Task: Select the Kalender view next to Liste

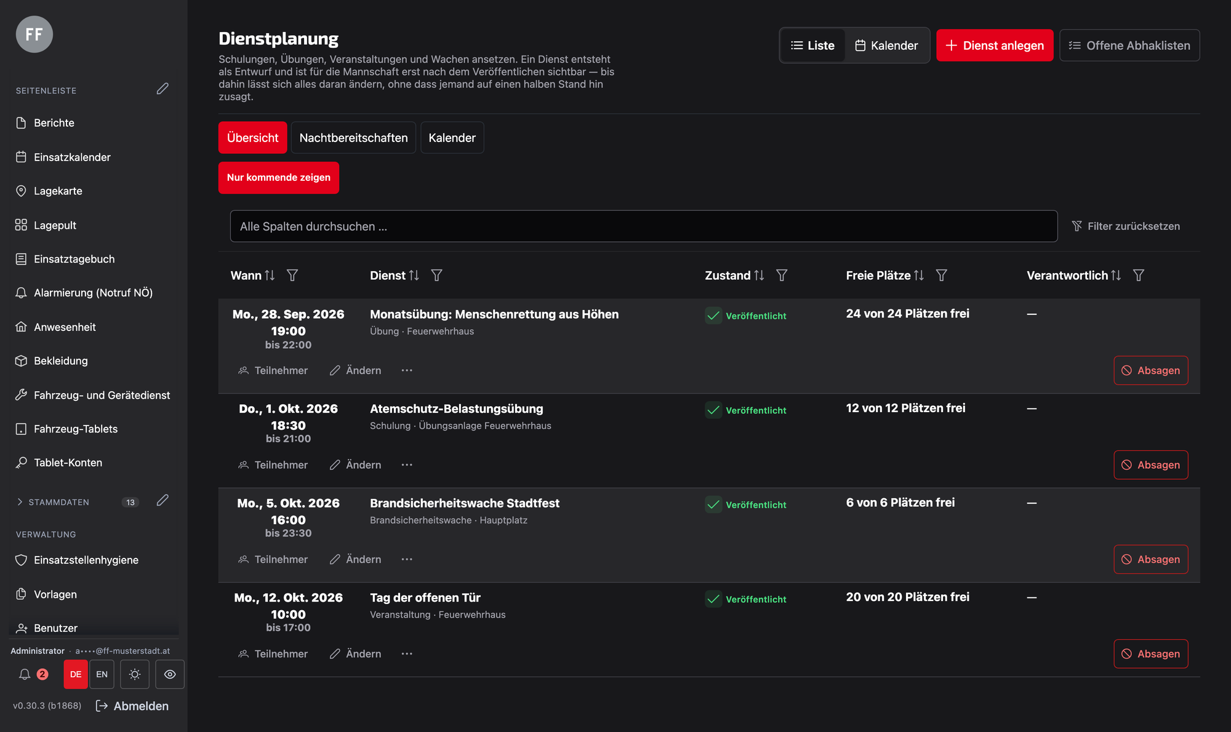Action: tap(887, 46)
